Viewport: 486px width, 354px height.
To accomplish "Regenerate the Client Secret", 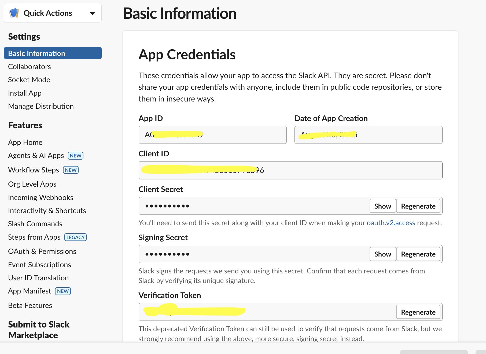I will pos(418,206).
